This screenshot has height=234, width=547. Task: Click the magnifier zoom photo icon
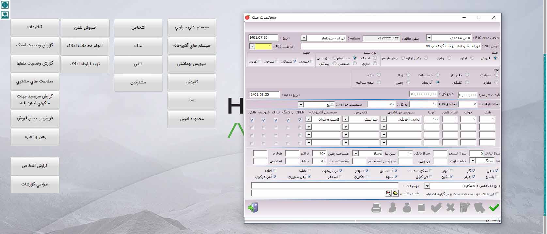388,193
